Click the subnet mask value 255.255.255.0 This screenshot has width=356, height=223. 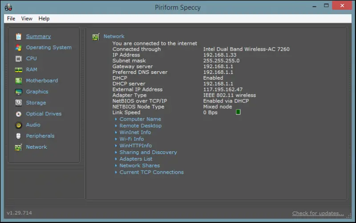[x=221, y=61]
